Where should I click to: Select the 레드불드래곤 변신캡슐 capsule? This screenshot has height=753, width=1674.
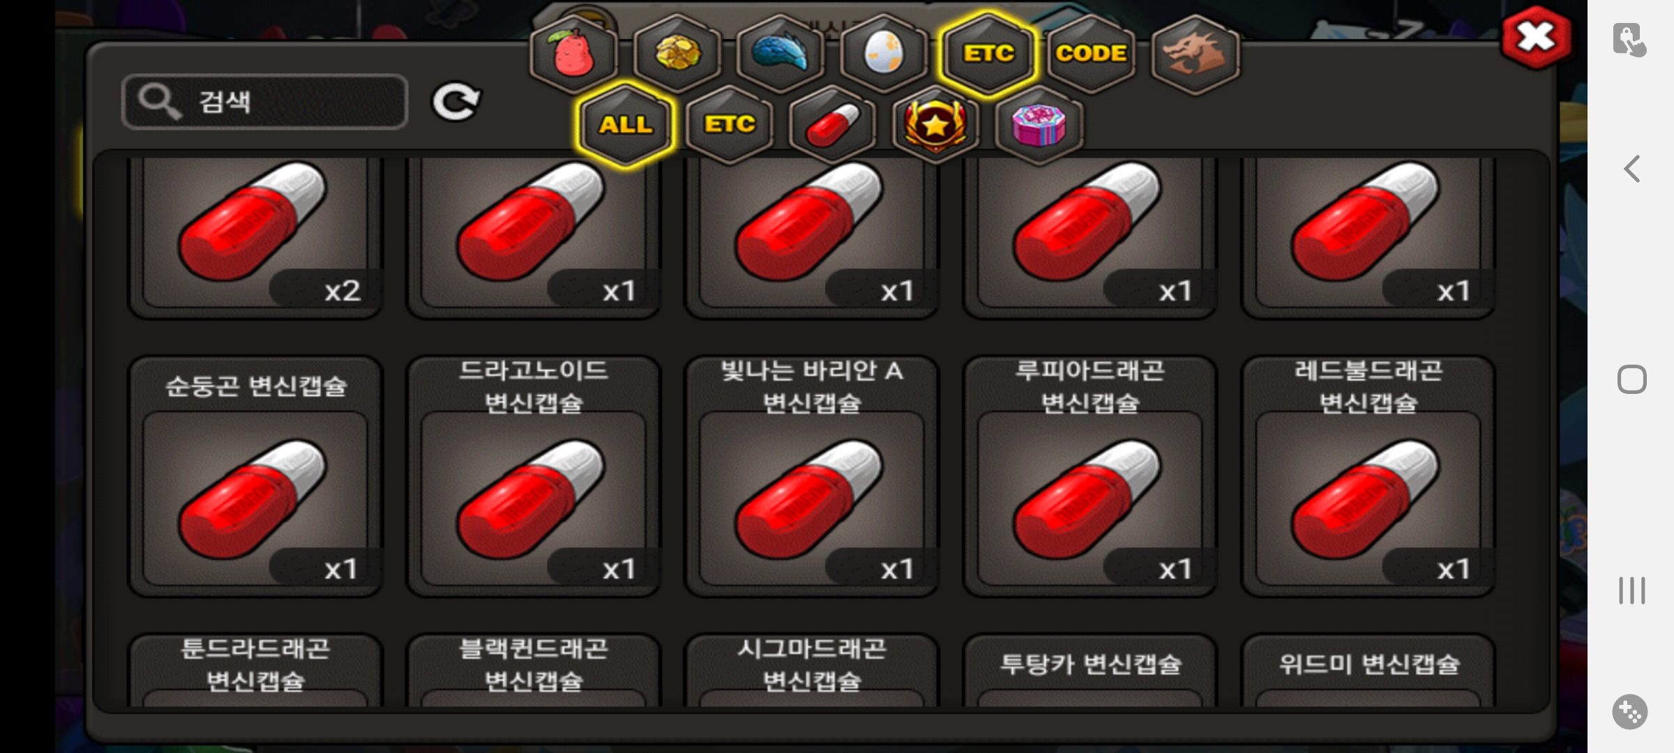(x=1368, y=477)
